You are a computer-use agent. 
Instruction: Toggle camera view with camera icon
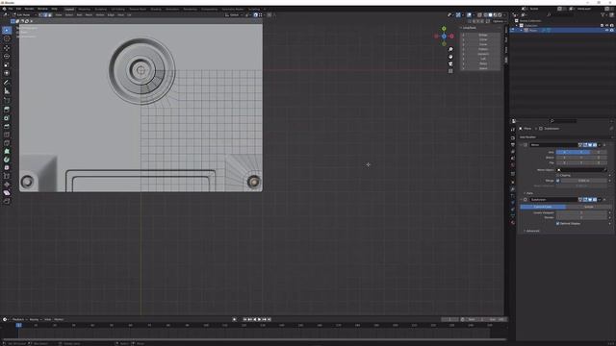450,63
